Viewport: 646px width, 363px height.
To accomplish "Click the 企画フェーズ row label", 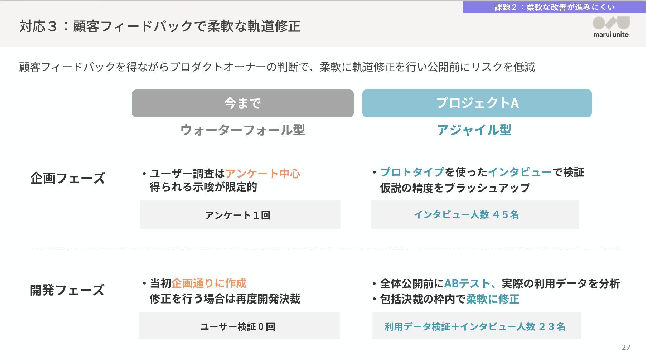I will tap(68, 178).
